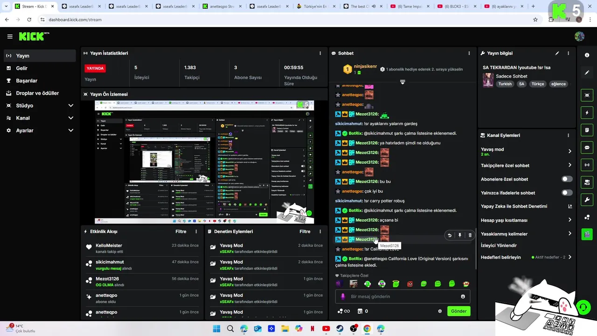Toggle the camera widget icon in right sidebar
The image size is (597, 336).
click(x=587, y=182)
